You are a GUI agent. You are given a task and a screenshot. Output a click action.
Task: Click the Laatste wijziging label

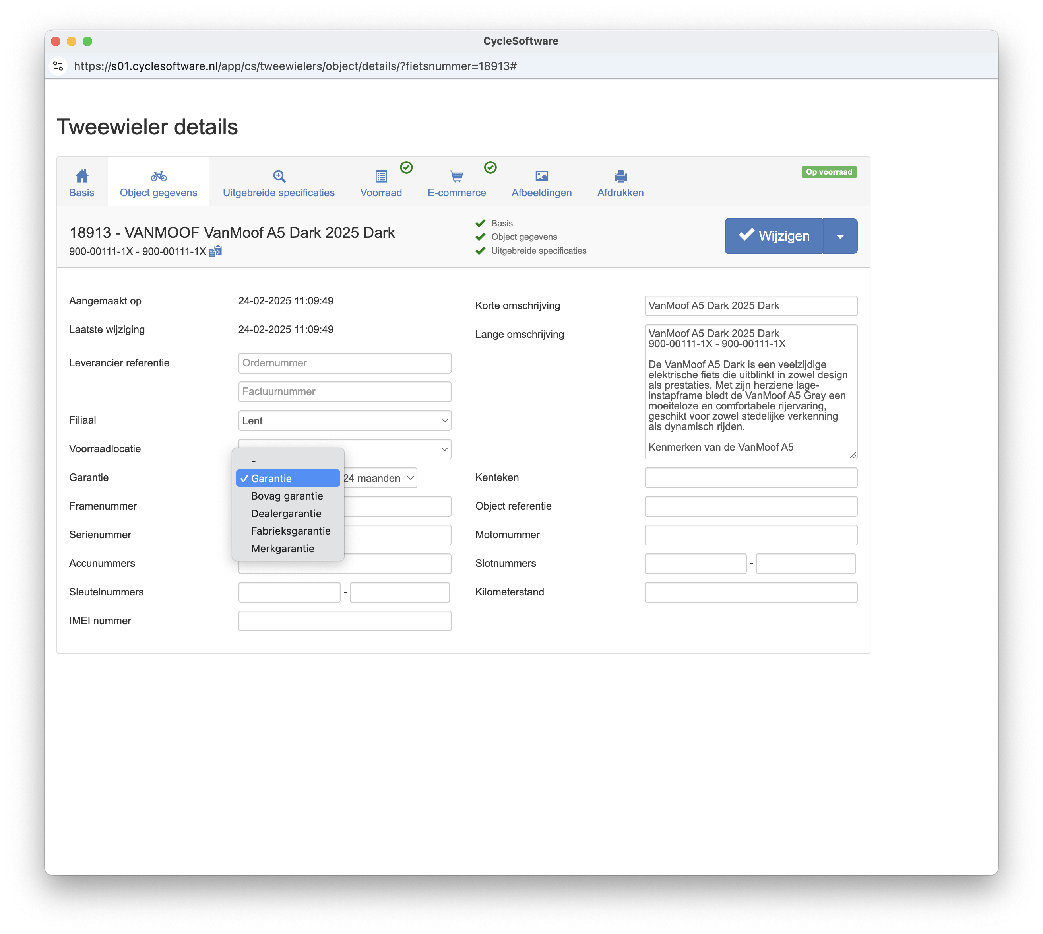click(x=107, y=330)
